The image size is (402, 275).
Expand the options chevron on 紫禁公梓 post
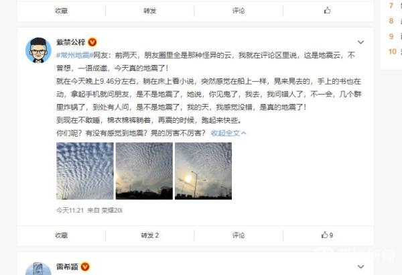click(360, 42)
